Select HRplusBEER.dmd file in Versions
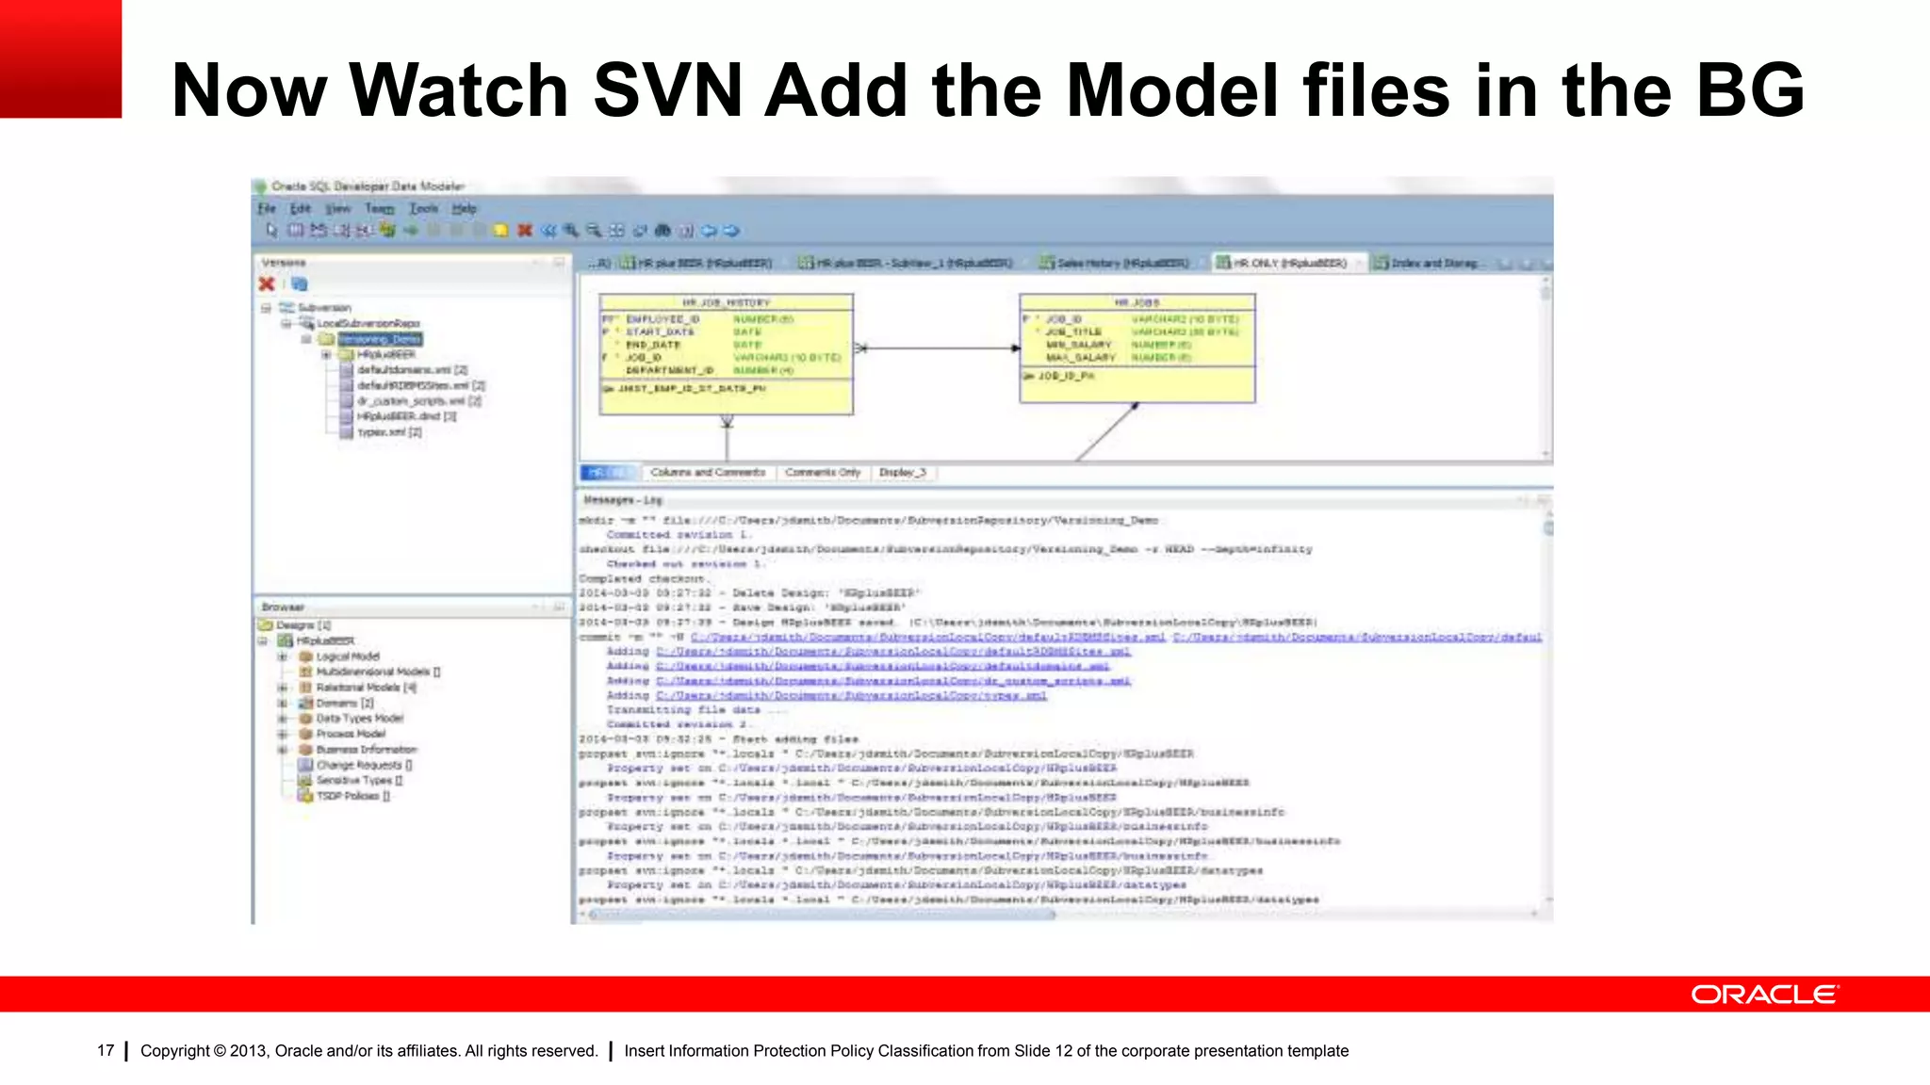The height and width of the screenshot is (1085, 1930). pyautogui.click(x=406, y=416)
